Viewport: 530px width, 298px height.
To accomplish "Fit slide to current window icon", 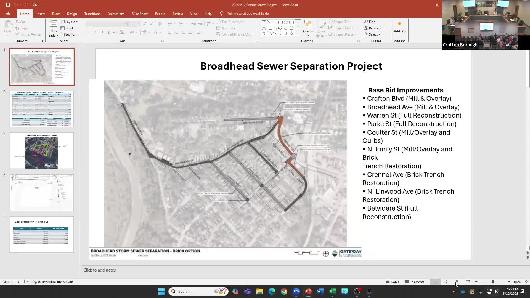I will [526, 282].
